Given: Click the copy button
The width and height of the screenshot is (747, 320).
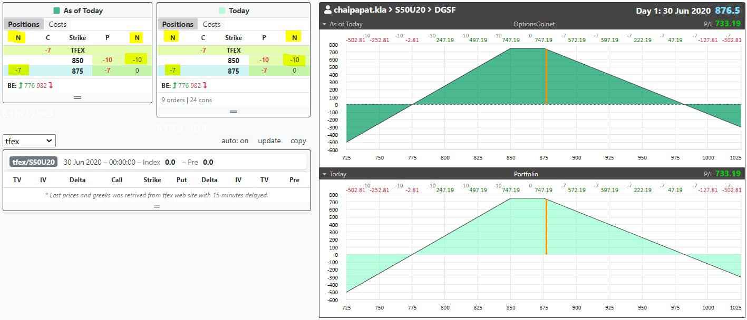Looking at the screenshot, I should [298, 141].
